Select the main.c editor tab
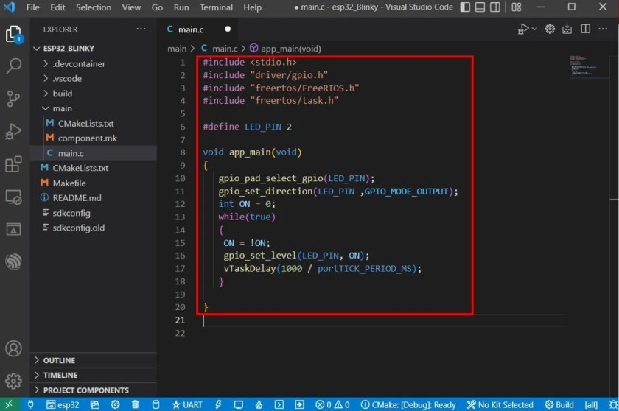Screen dimensions: 619x411 coord(190,29)
